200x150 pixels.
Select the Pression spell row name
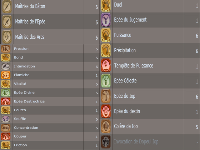pos(21,49)
